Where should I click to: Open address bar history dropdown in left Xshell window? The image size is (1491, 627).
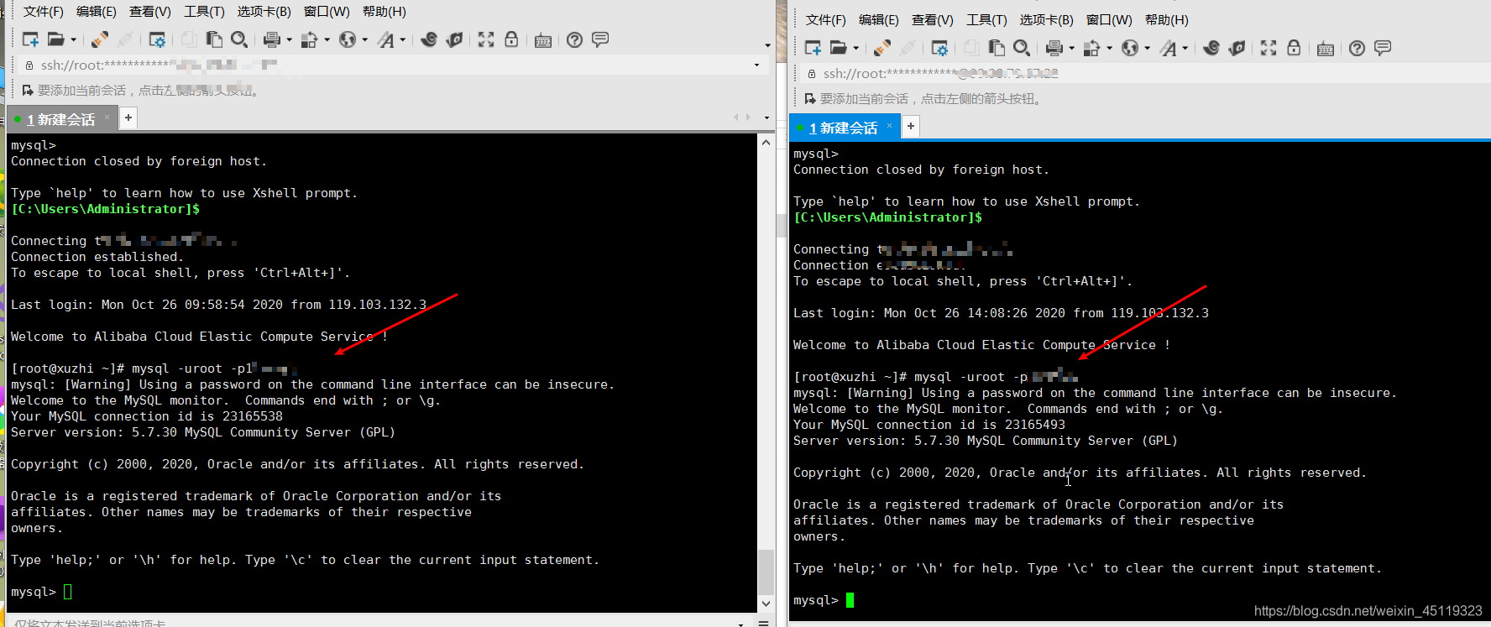[756, 65]
